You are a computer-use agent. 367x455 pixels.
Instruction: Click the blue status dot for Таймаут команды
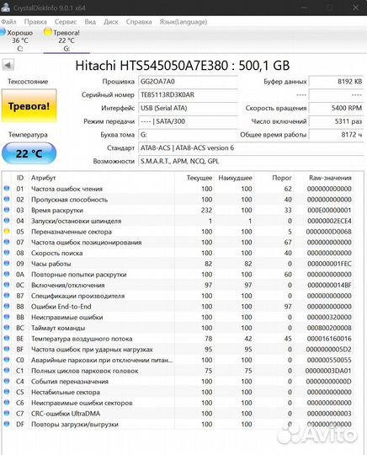click(7, 328)
